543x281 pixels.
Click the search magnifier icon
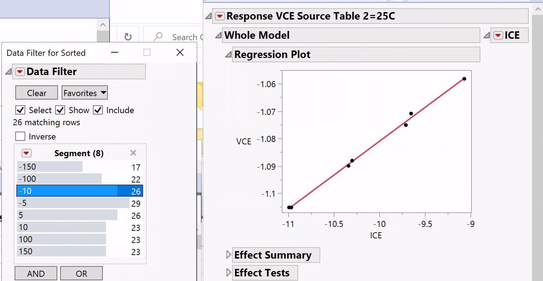pos(158,37)
